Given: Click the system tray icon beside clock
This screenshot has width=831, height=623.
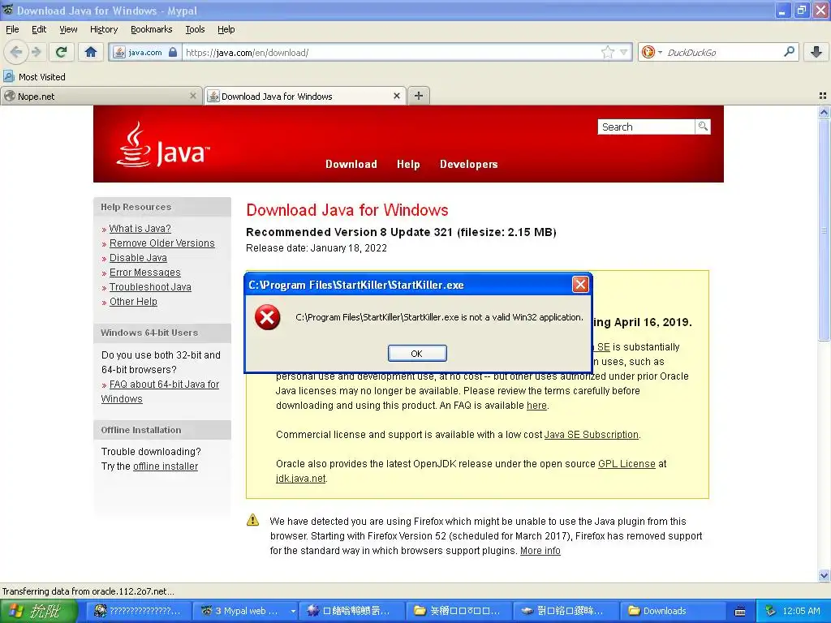Looking at the screenshot, I should tap(771, 611).
